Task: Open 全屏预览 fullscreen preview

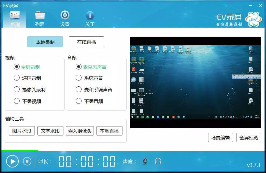Action: (249, 138)
